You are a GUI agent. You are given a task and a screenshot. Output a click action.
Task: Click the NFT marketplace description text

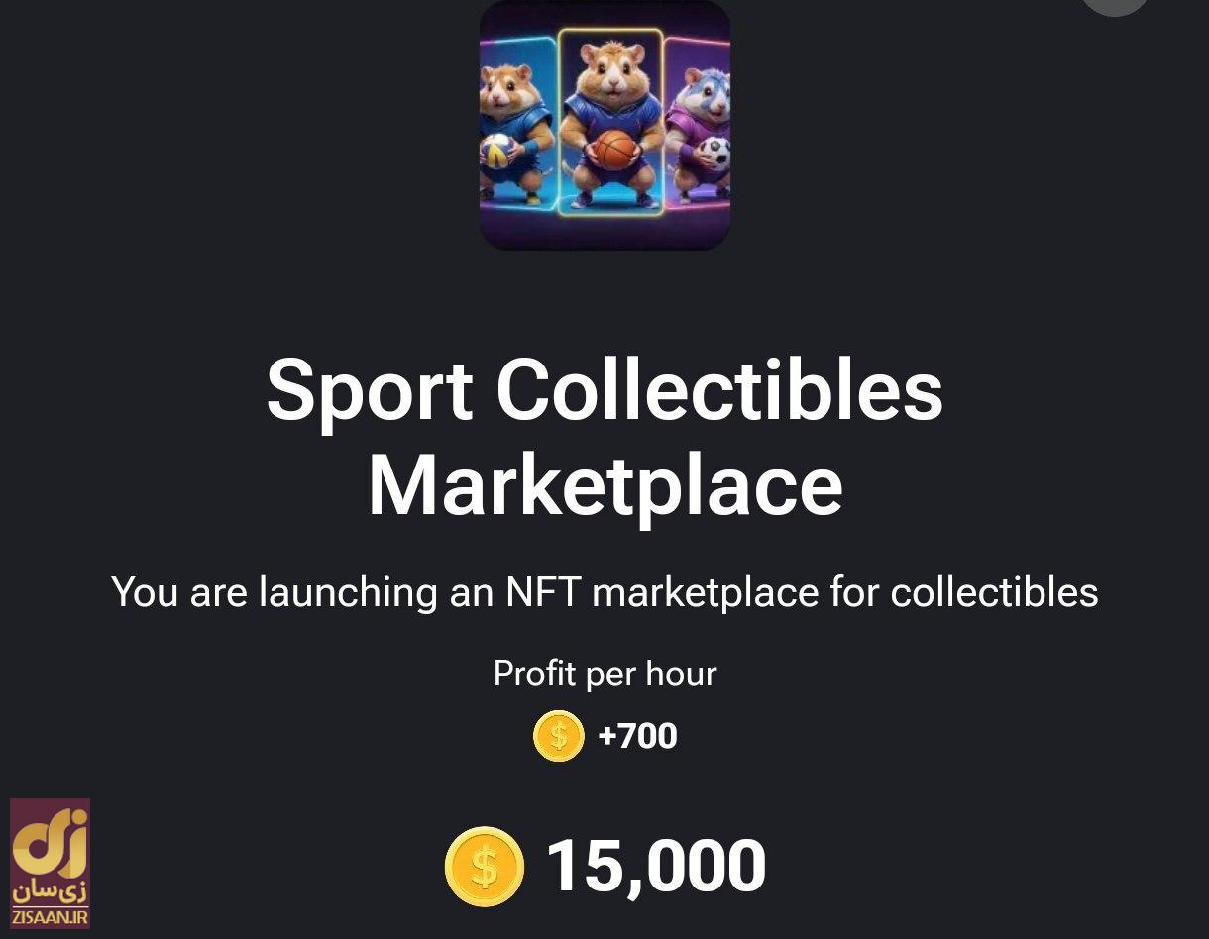tap(604, 592)
